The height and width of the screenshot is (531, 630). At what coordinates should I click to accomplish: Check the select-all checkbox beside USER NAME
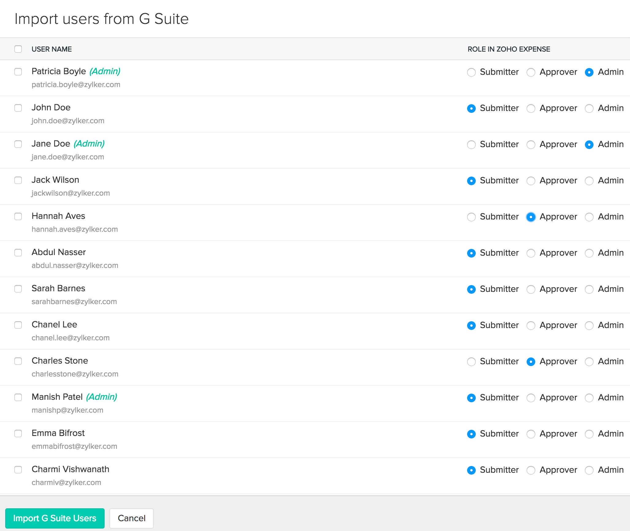click(18, 49)
